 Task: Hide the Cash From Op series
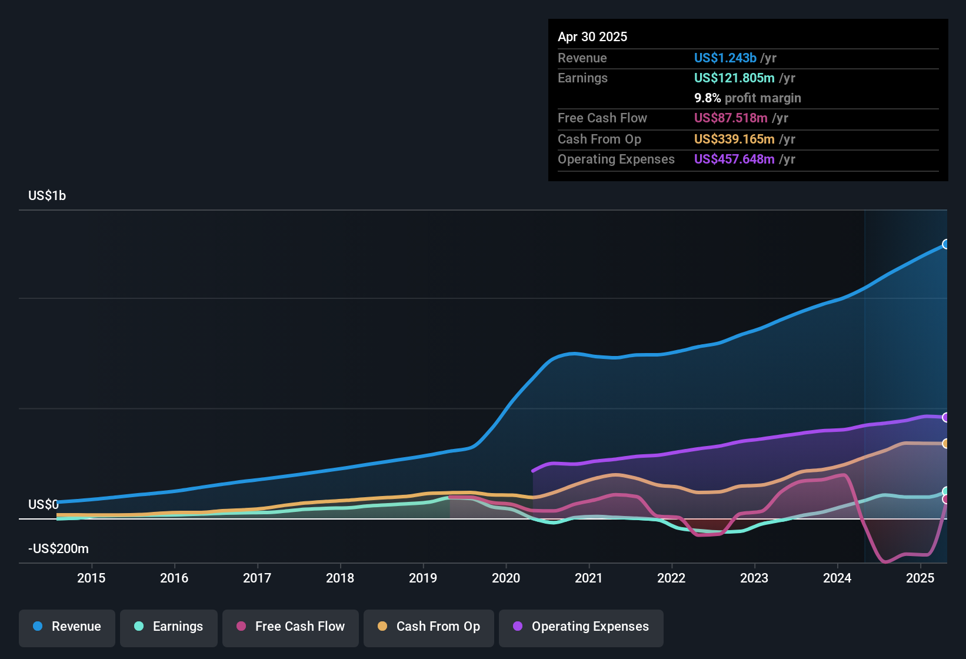coord(429,628)
